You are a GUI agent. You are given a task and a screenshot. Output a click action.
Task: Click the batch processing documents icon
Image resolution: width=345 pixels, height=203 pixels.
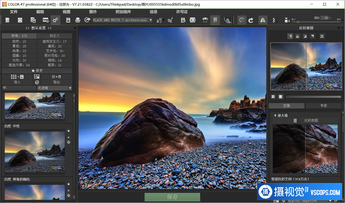coord(33,20)
